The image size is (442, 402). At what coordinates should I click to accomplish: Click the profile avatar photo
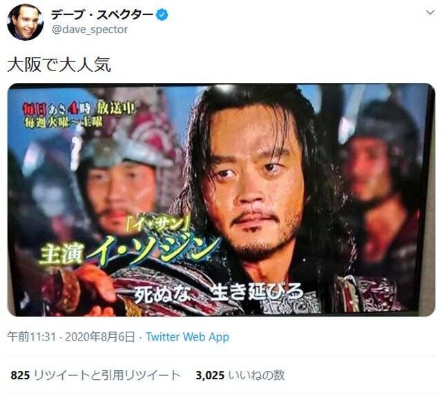pos(26,23)
